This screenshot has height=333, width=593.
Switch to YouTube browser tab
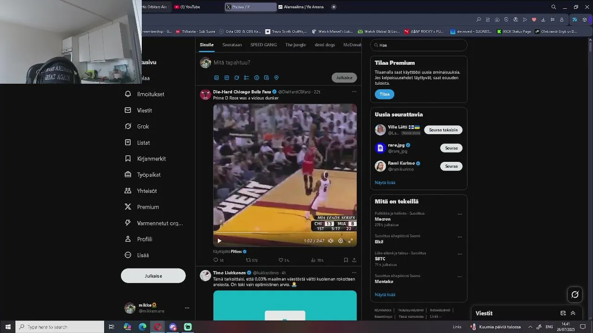point(196,7)
